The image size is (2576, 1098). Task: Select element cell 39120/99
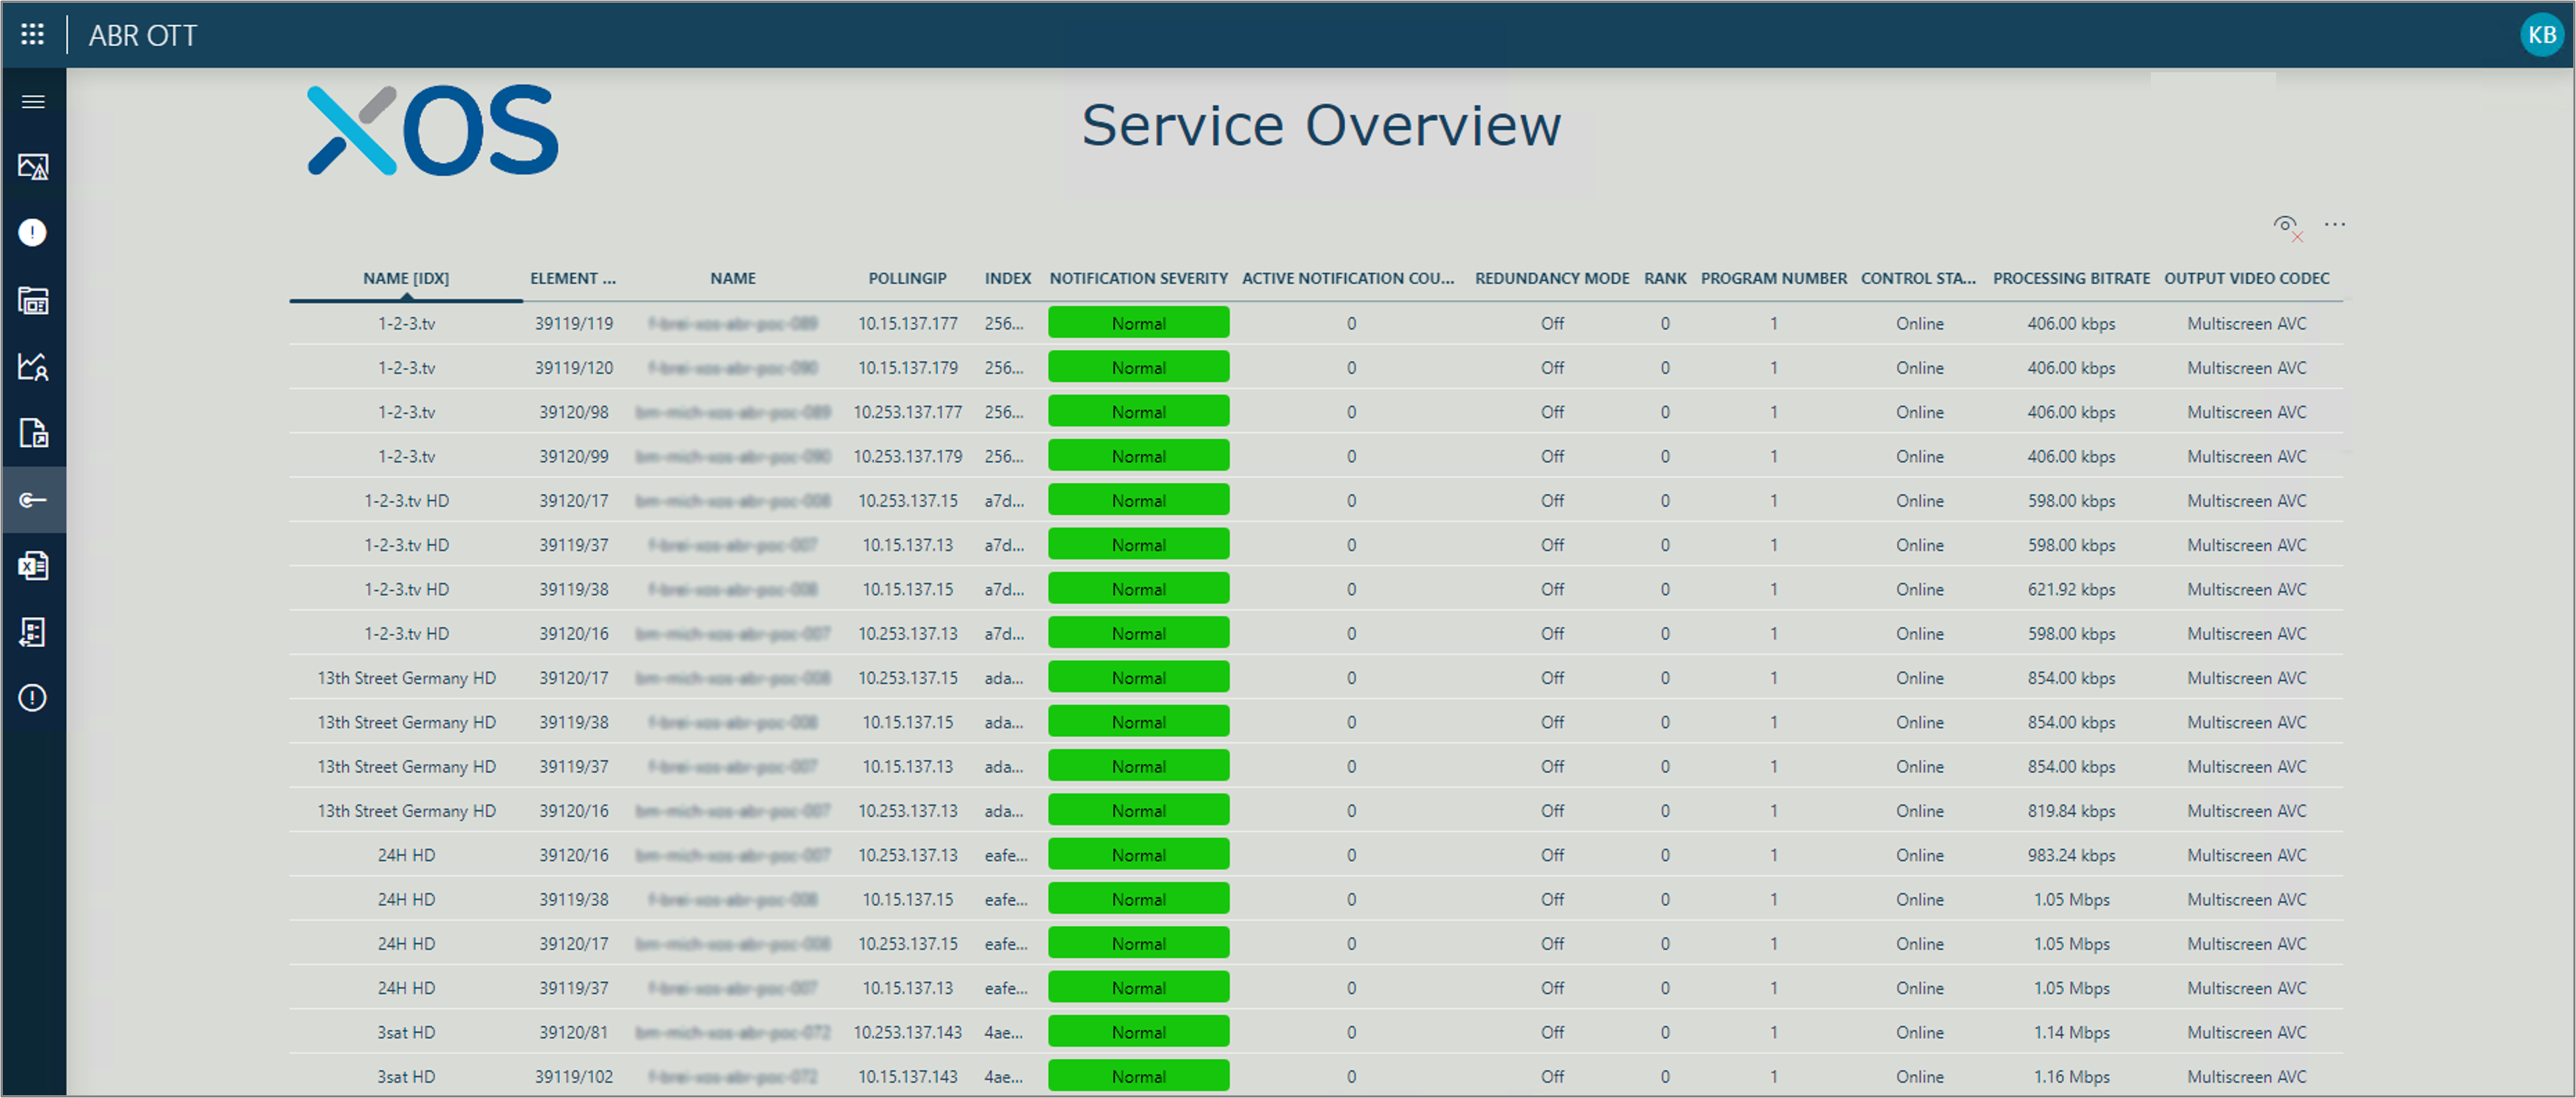tap(573, 456)
